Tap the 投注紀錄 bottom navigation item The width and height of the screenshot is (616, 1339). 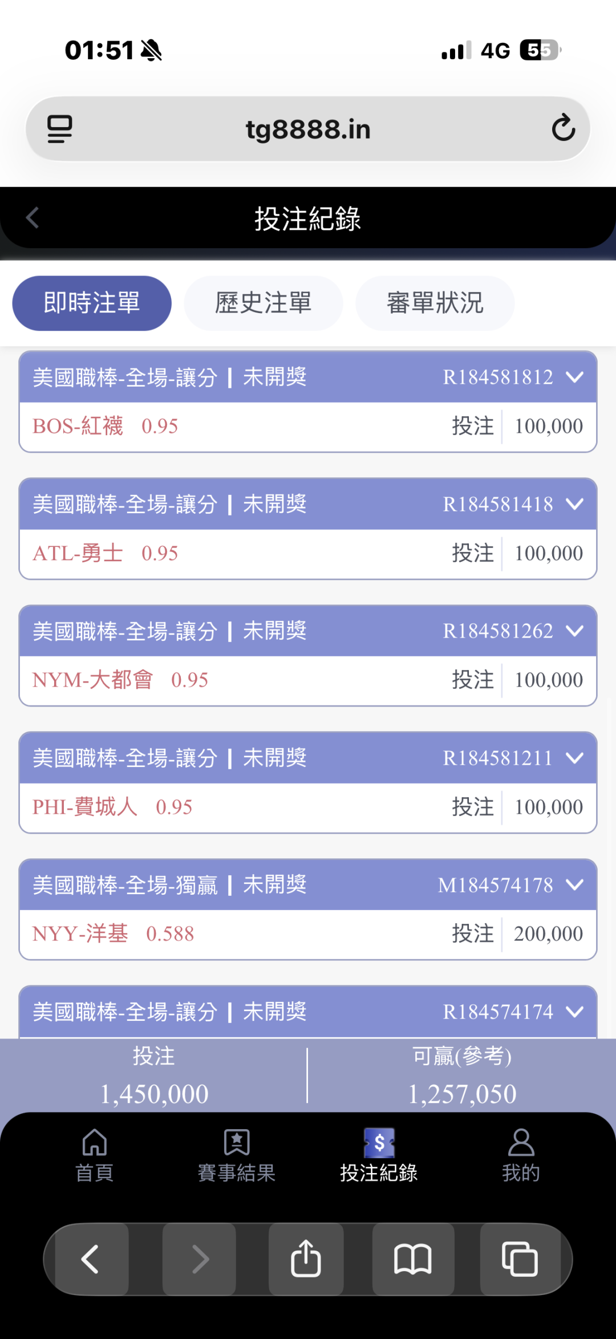pyautogui.click(x=379, y=1155)
